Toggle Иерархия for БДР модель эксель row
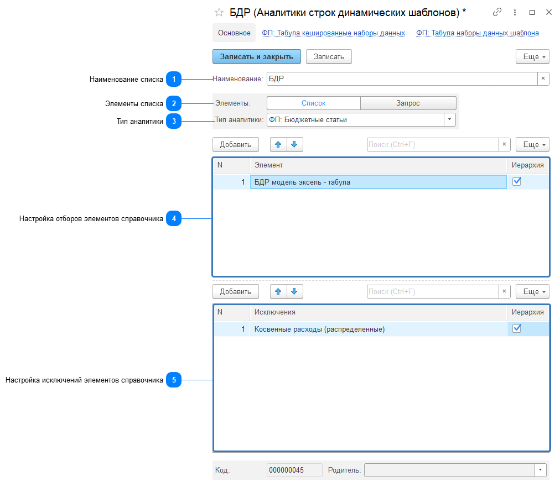The width and height of the screenshot is (560, 487). [x=516, y=182]
